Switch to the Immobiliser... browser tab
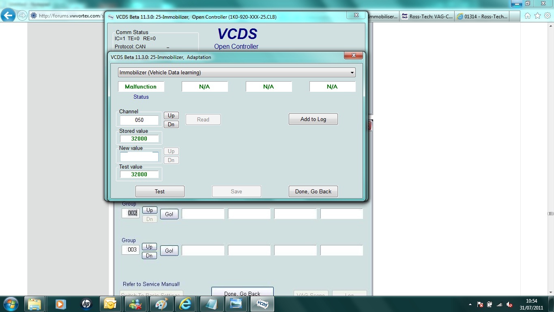The width and height of the screenshot is (554, 312). 383,16
